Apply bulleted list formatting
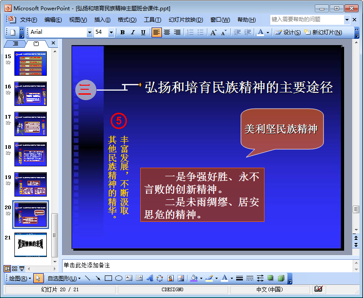Screen dimensions: 363x298 pyautogui.click(x=201, y=32)
